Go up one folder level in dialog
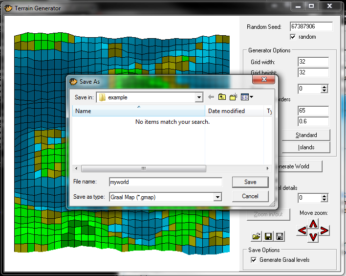This screenshot has width=346, height=276. pos(222,97)
